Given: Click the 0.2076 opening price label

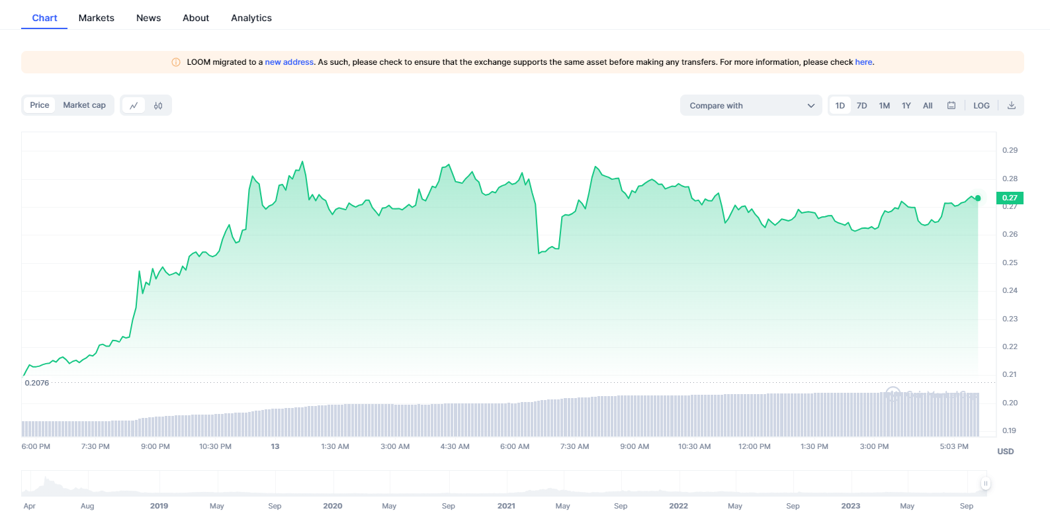Looking at the screenshot, I should 37,383.
